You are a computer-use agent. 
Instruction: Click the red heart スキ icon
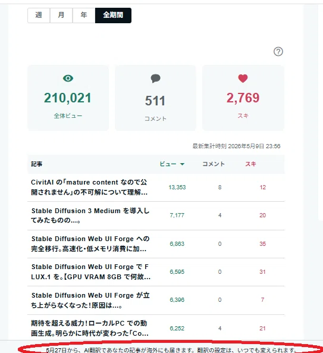243,79
